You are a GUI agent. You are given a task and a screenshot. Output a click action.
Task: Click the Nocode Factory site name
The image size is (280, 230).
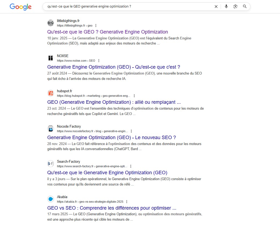[69, 127]
